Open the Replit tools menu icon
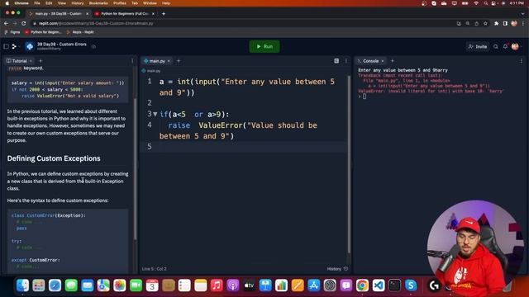 click(15, 46)
